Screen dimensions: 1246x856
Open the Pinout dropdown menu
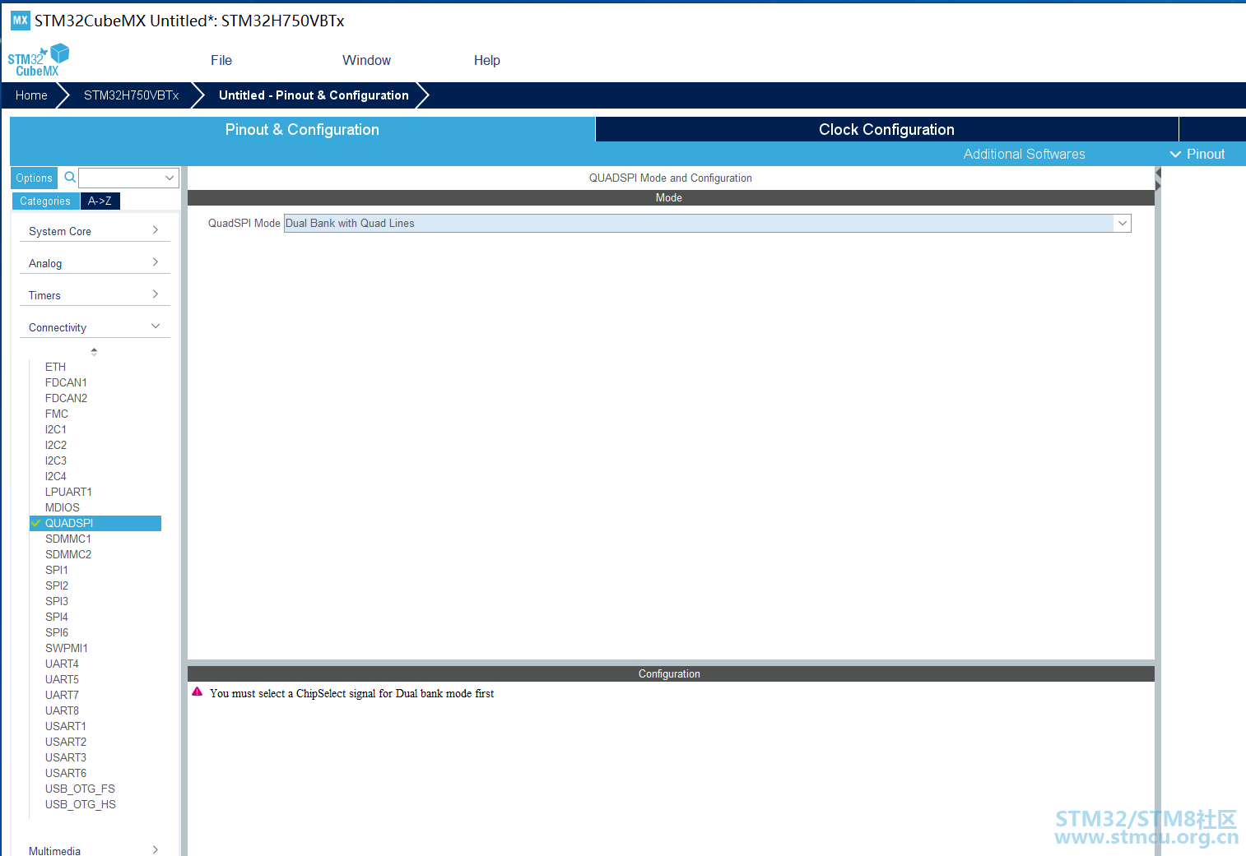pos(1197,154)
